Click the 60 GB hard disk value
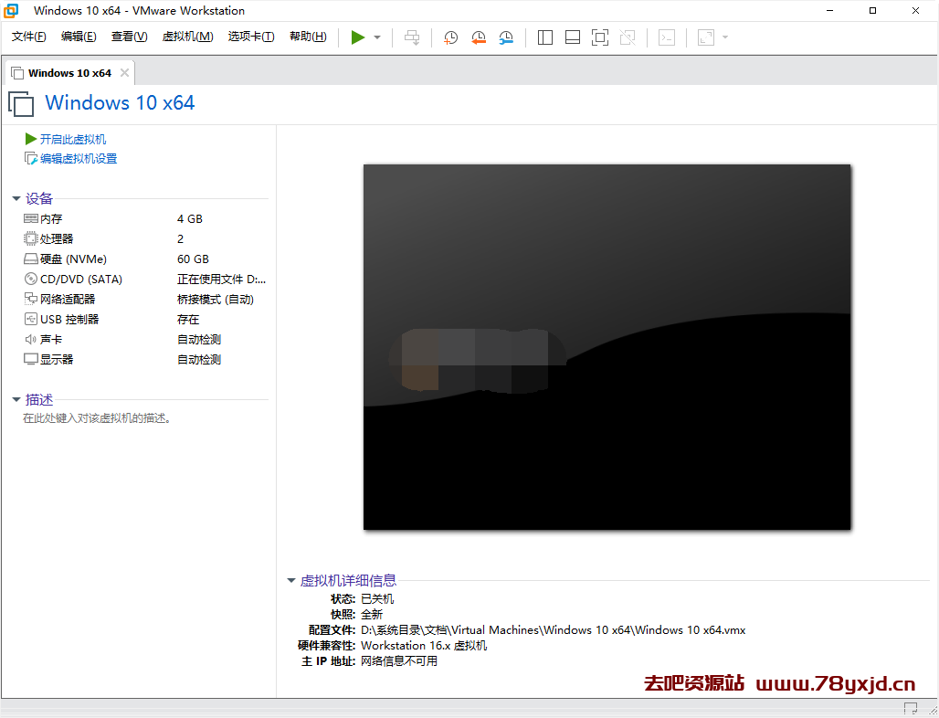The image size is (939, 718). coord(193,259)
